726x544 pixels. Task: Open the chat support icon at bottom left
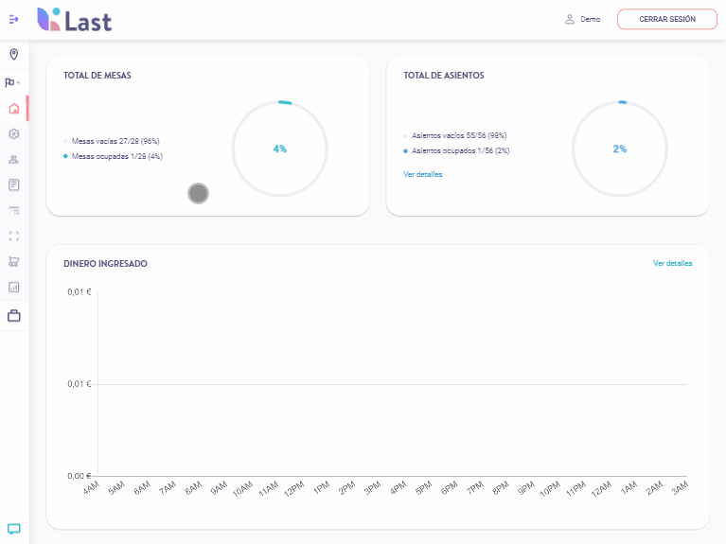13,528
